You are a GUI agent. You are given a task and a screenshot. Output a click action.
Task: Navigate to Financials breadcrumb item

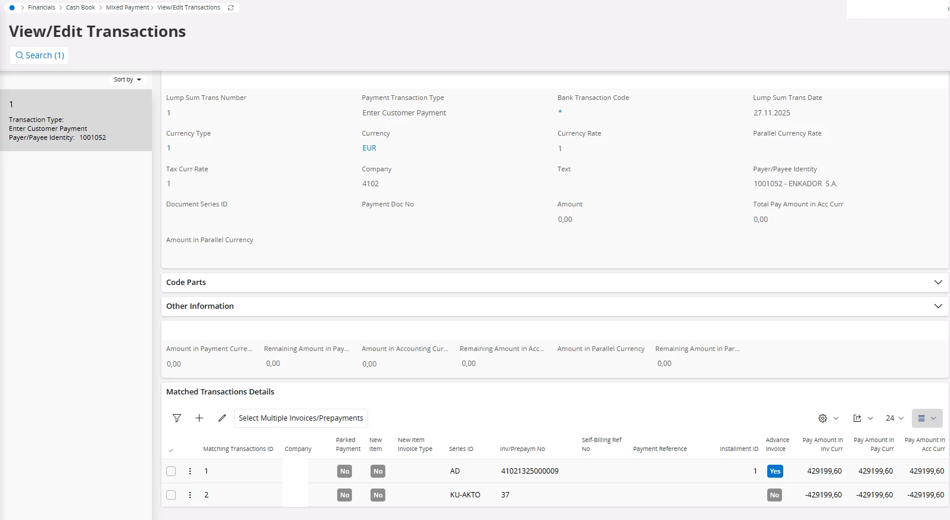(x=42, y=8)
